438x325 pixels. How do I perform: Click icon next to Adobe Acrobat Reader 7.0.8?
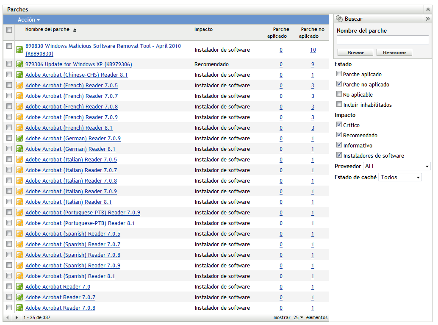click(x=19, y=308)
